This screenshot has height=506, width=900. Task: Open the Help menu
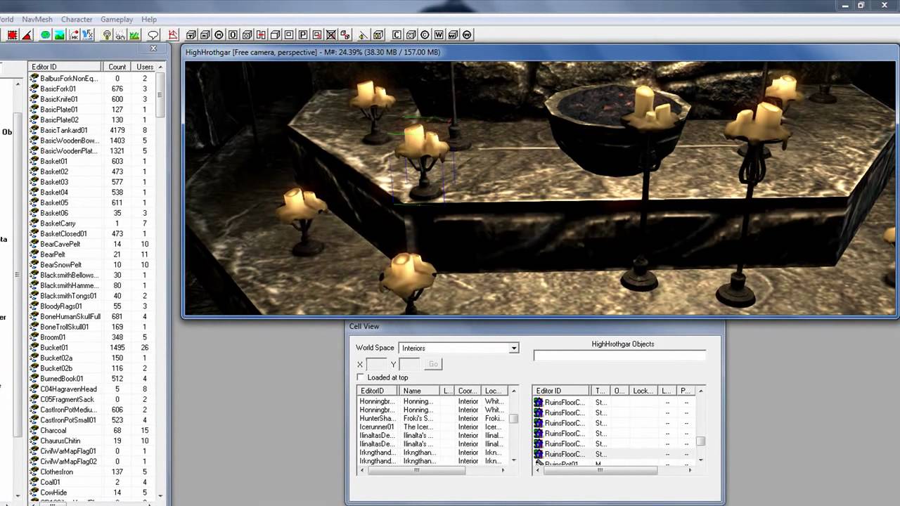coord(149,19)
